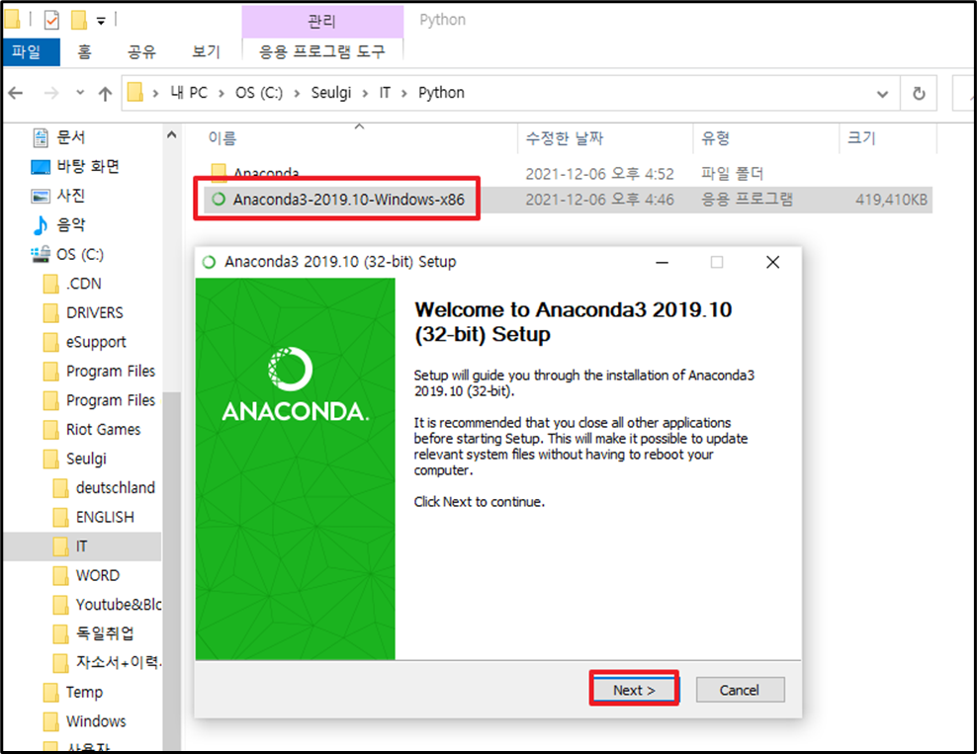Image resolution: width=977 pixels, height=754 pixels.
Task: Expand chevron after Seulgi breadcrumb
Action: 366,94
